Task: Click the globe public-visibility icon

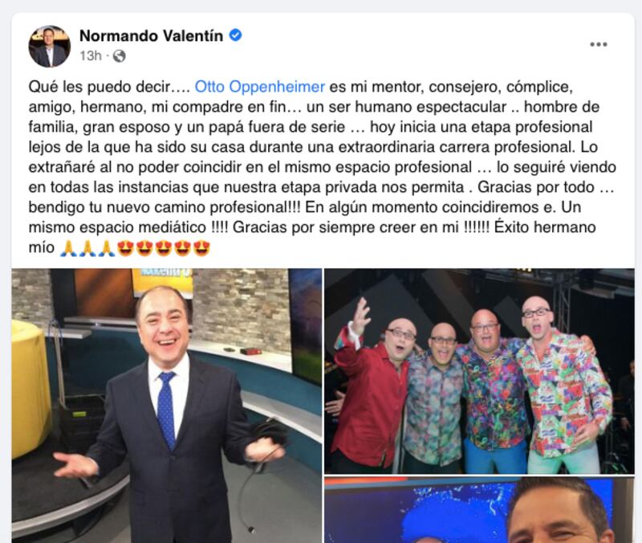Action: click(x=119, y=55)
